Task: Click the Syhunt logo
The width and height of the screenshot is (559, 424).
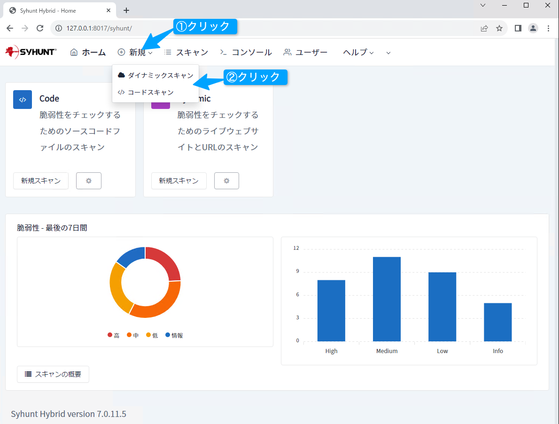Action: 31,52
